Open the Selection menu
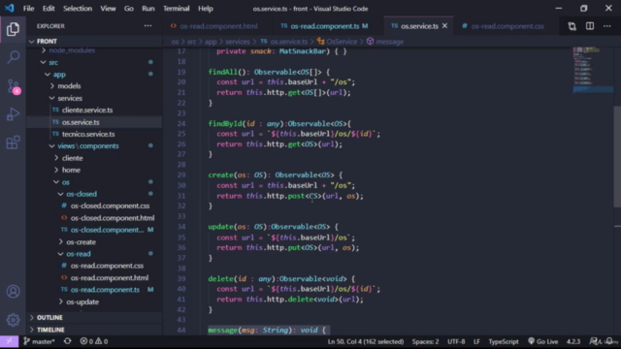Screen dimensions: 621x349 (x=78, y=9)
